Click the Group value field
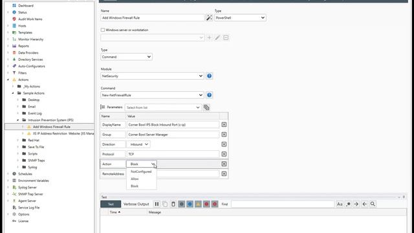414x233 pixels. point(173,135)
